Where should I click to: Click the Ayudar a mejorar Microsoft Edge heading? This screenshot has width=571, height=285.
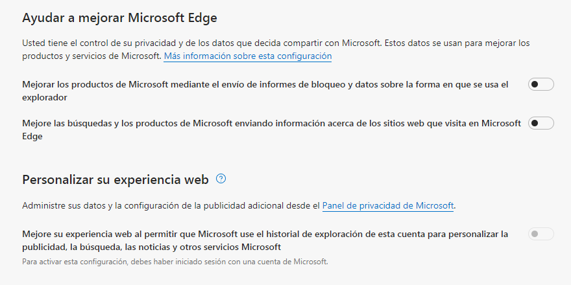pos(119,18)
